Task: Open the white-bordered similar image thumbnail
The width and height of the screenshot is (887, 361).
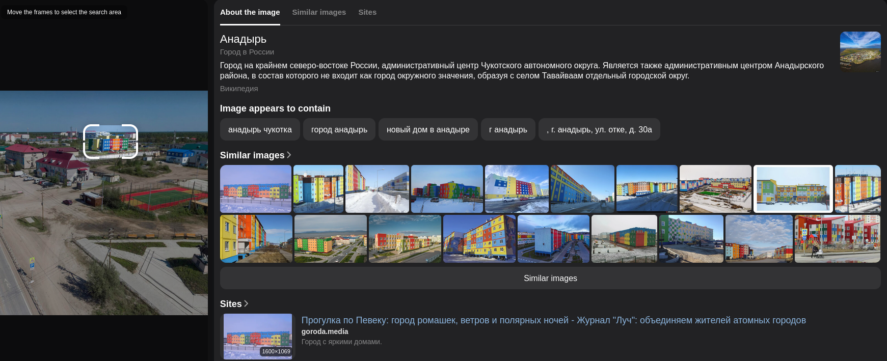Action: tap(793, 189)
